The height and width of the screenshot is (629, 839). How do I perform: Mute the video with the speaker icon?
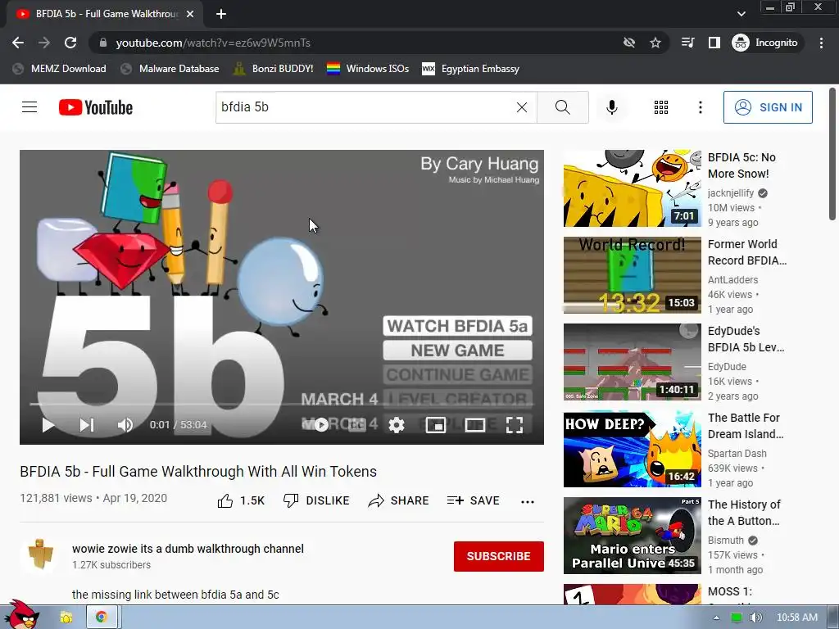125,425
